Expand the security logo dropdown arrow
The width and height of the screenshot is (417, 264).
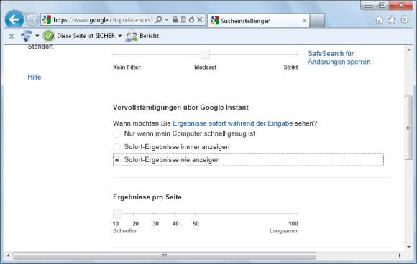click(37, 36)
